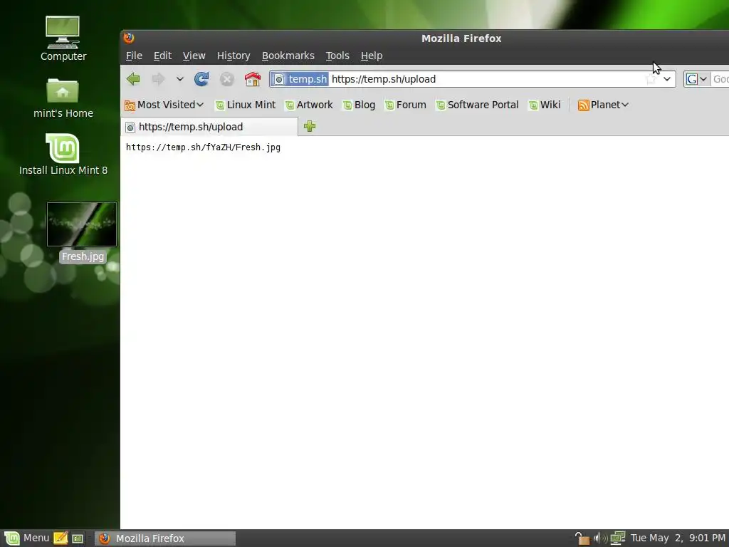
Task: Click the open-padlock tray icon
Action: [x=582, y=538]
